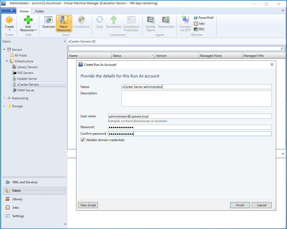Show the Overview view
Viewport: 287px width, 229px height.
49,22
